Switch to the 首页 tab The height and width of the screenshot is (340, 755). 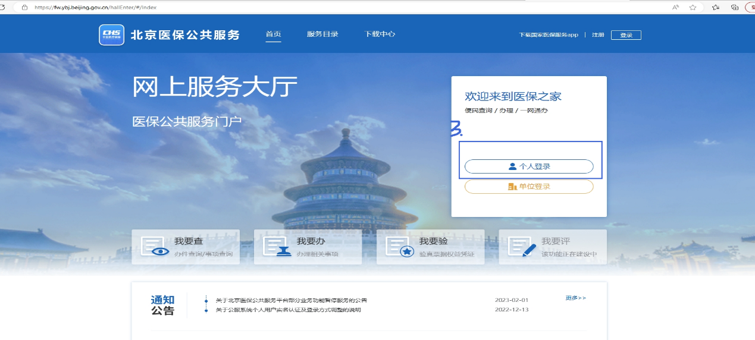click(273, 34)
